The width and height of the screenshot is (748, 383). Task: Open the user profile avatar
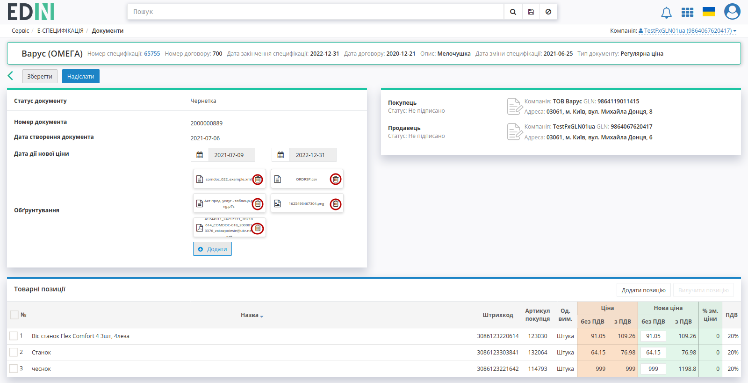pyautogui.click(x=732, y=12)
